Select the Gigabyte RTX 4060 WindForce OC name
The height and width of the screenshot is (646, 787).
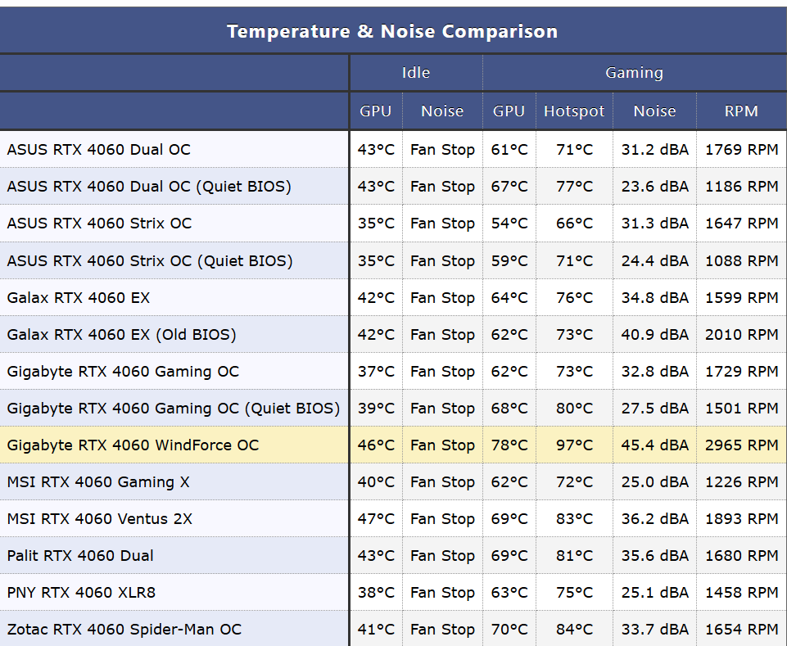[x=133, y=445]
